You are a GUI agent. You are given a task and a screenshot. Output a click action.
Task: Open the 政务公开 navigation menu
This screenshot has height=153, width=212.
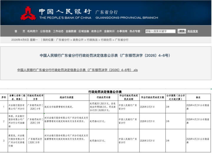pos(96,31)
